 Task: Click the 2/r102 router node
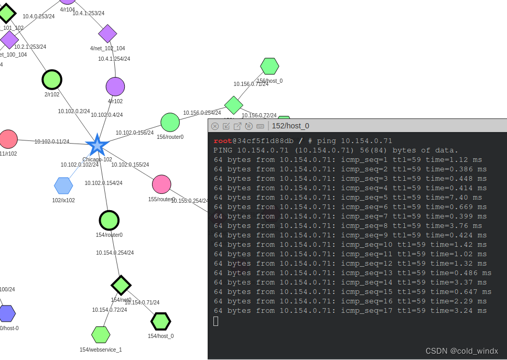[x=51, y=79]
